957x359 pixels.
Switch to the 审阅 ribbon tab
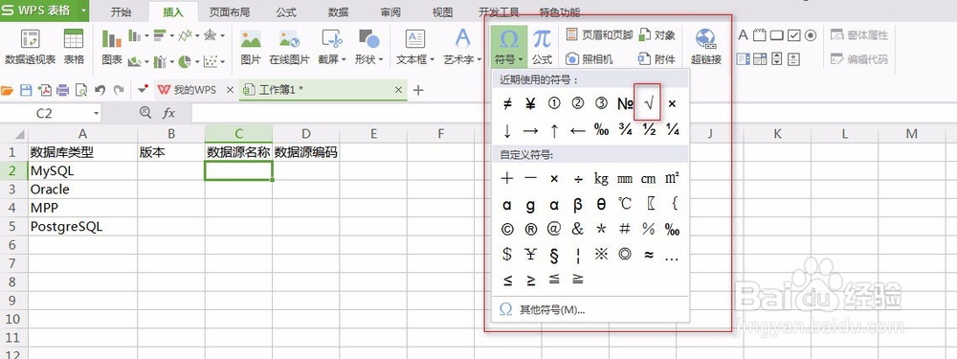[390, 12]
